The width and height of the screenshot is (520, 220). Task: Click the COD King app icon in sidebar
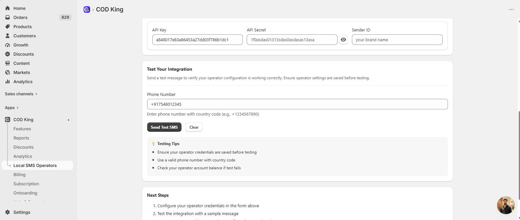(x=8, y=119)
